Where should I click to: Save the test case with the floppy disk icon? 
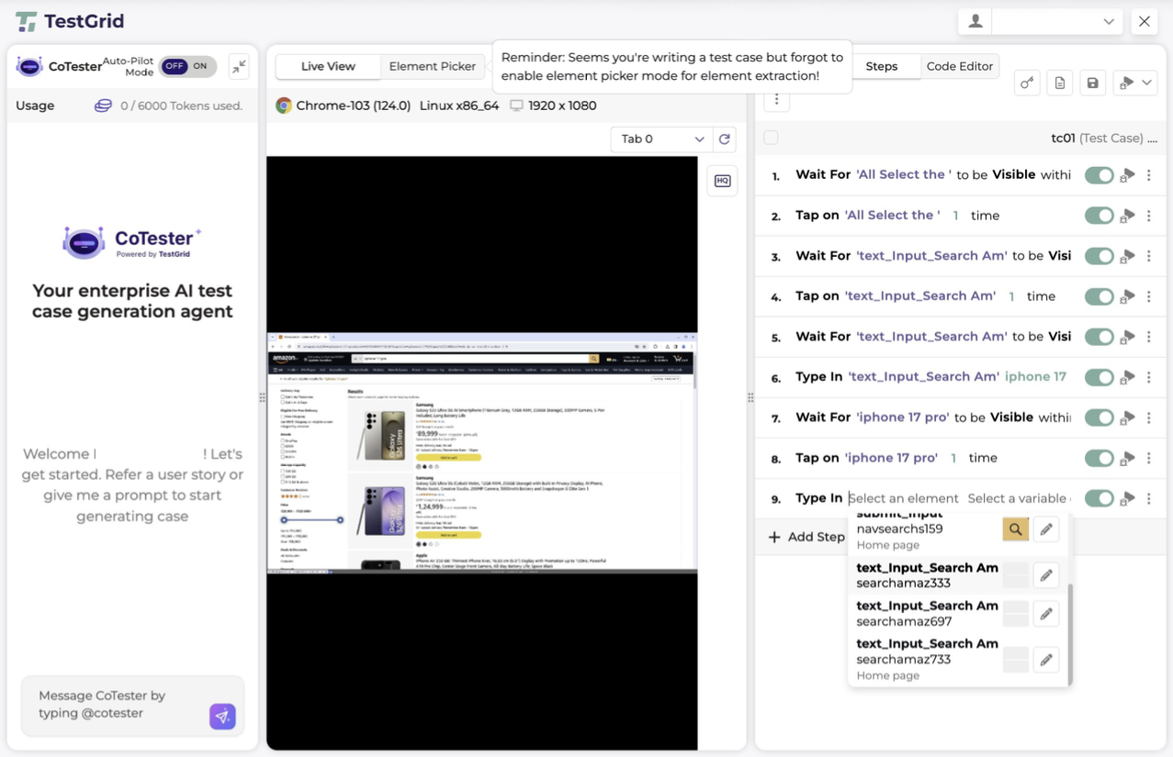click(x=1093, y=83)
